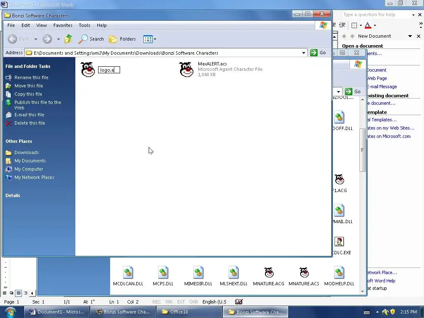This screenshot has width=424, height=318.
Task: Open the View menu in Explorer
Action: [41, 25]
